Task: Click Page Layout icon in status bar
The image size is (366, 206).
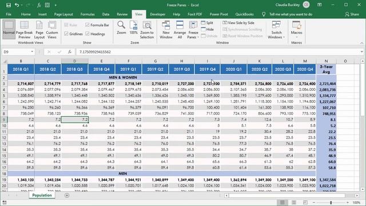Action: click(x=294, y=203)
